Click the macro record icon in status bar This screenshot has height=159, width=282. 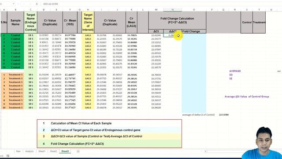point(8,156)
